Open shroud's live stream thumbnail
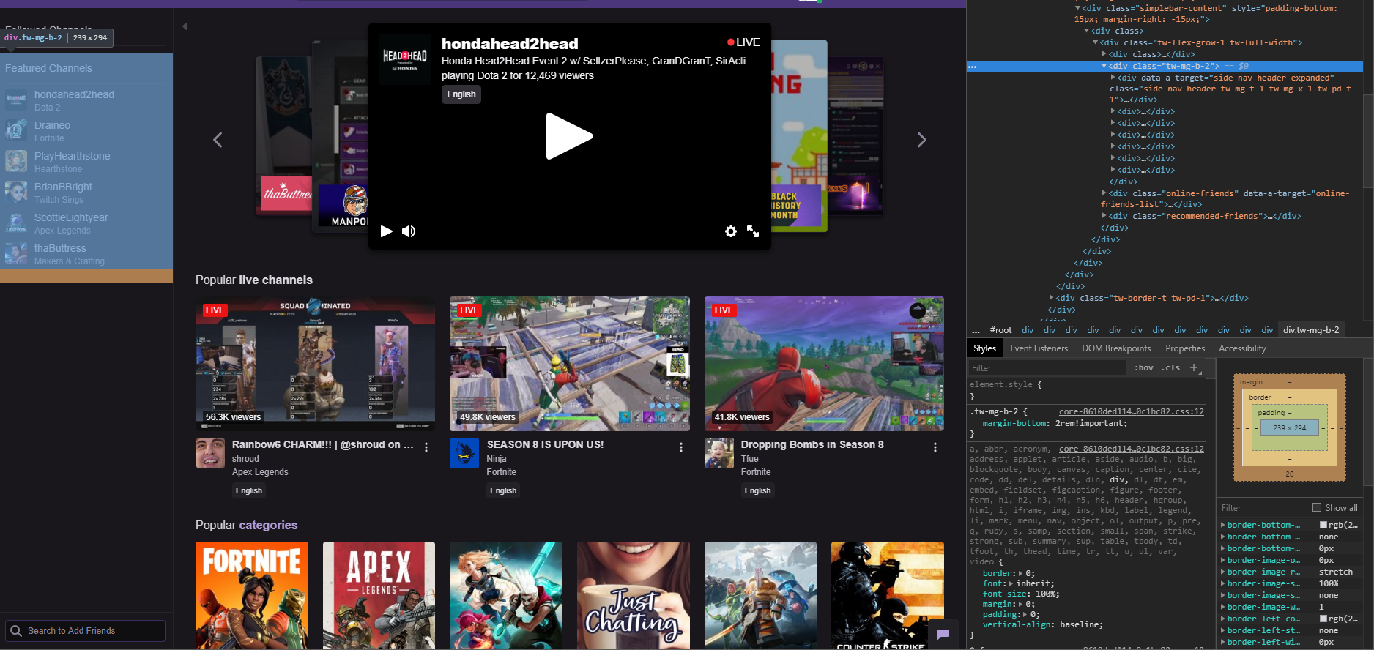This screenshot has width=1374, height=650. coord(315,364)
